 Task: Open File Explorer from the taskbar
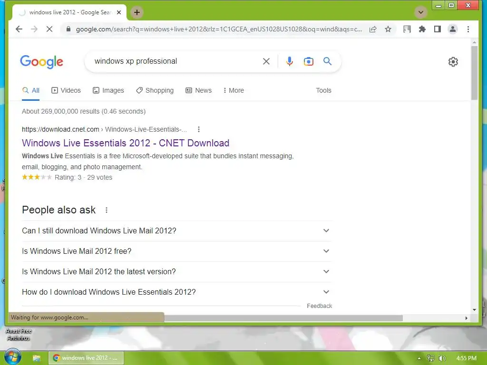37,358
